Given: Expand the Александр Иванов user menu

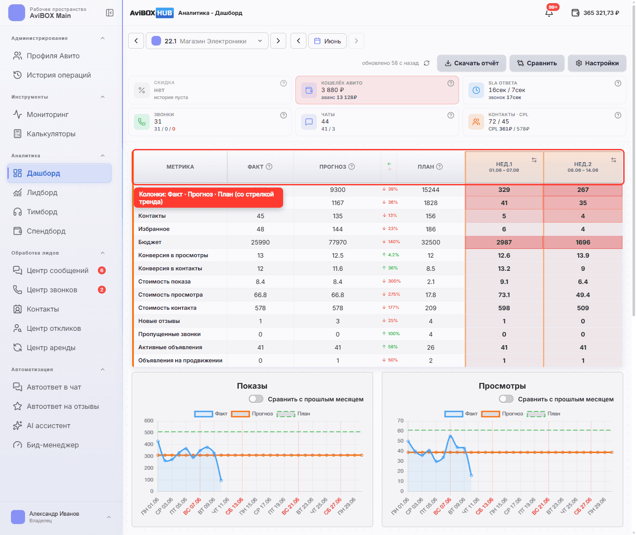Looking at the screenshot, I should point(109,517).
